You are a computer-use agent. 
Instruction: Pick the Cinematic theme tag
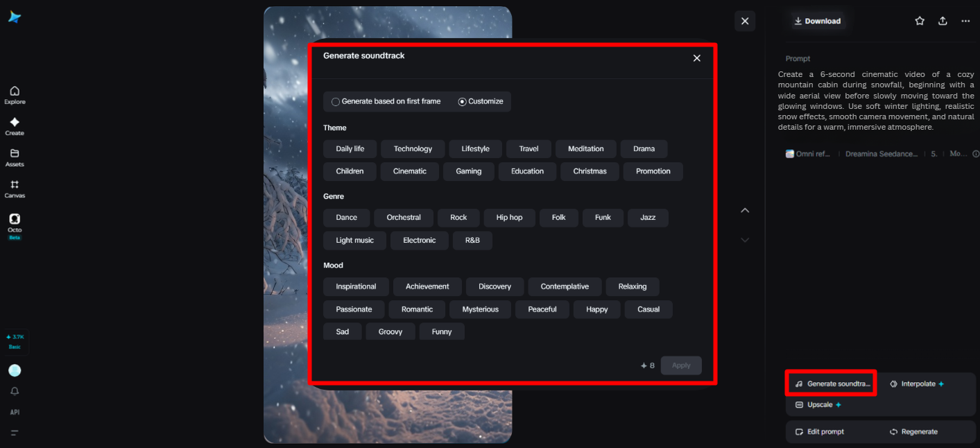[x=410, y=171]
